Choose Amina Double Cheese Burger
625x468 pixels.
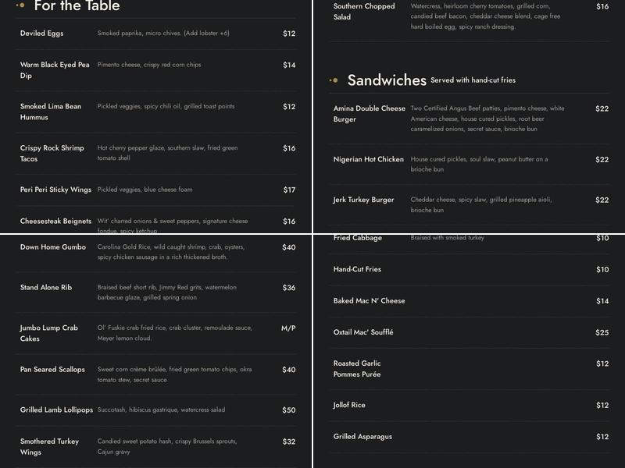tap(470, 119)
